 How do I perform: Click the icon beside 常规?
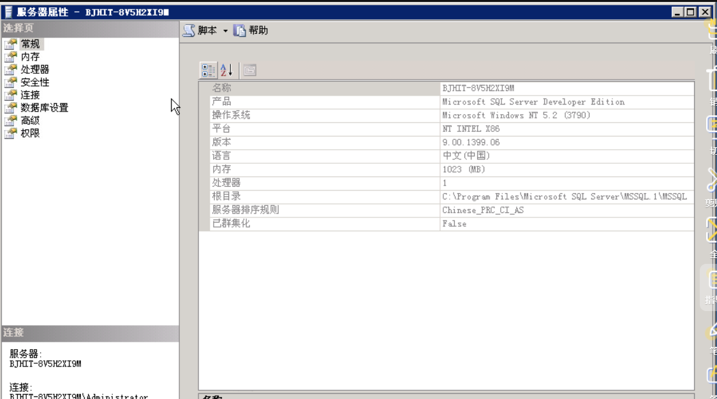10,44
